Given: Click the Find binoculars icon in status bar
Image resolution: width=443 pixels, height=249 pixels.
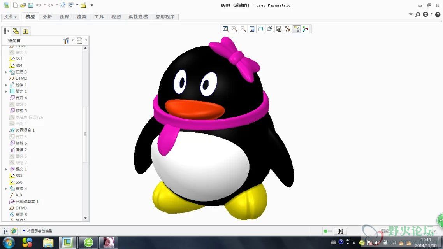Looking at the screenshot, I should point(341,231).
